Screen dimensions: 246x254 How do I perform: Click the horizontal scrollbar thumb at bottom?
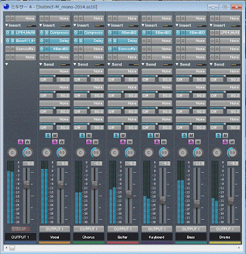click(x=13, y=248)
